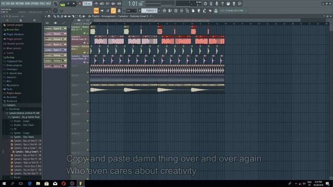The height and width of the screenshot is (187, 333).
Task: Mute Track 6 in playlist
Action: tap(88, 82)
